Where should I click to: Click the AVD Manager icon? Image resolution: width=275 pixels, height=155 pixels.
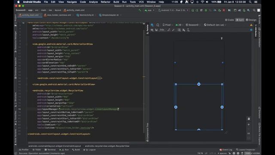pyautogui.click(x=244, y=10)
